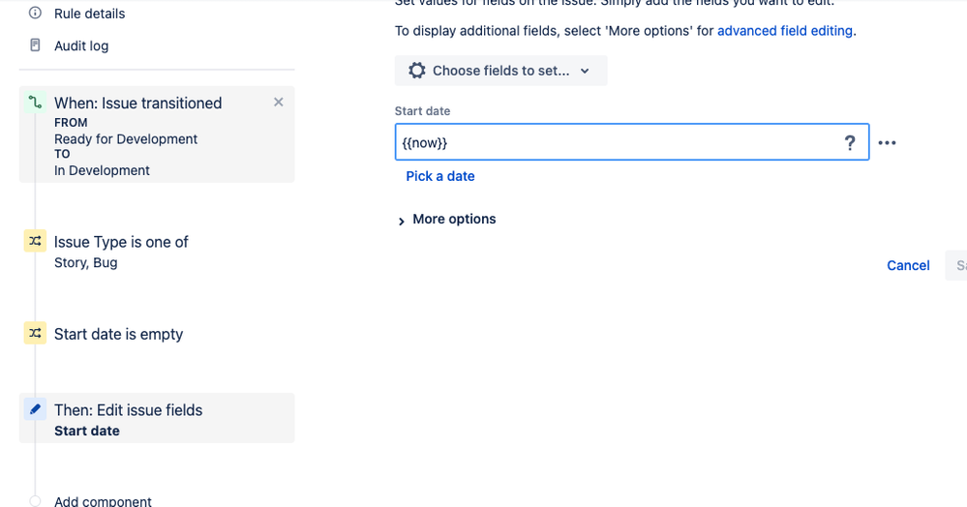Viewport: 967px width, 507px height.
Task: Open the Audit log menu item
Action: coord(81,45)
